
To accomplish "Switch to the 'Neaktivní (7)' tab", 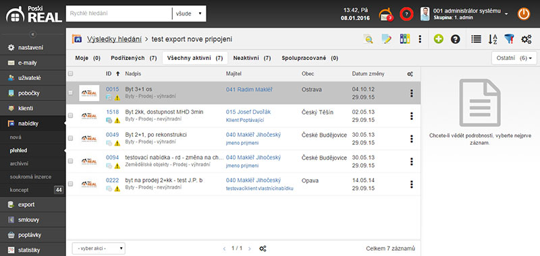I will [252, 59].
